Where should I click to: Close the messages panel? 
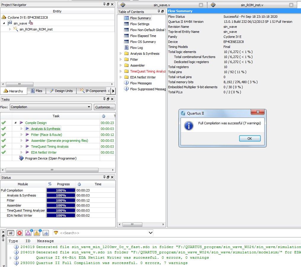click(3, 232)
